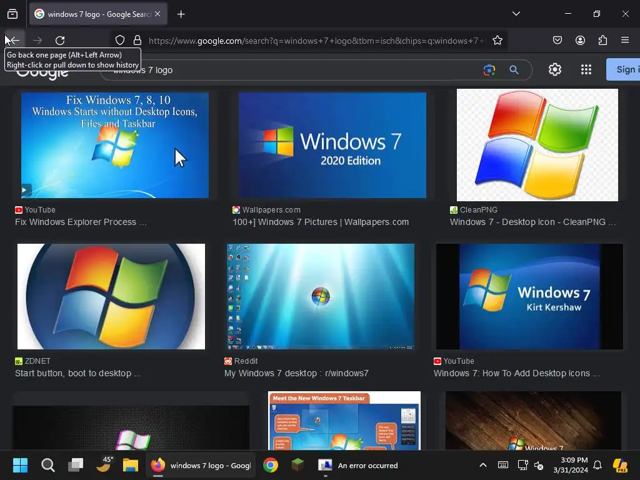Viewport: 640px width, 480px height.
Task: Bookmark this page with the star icon
Action: [497, 40]
